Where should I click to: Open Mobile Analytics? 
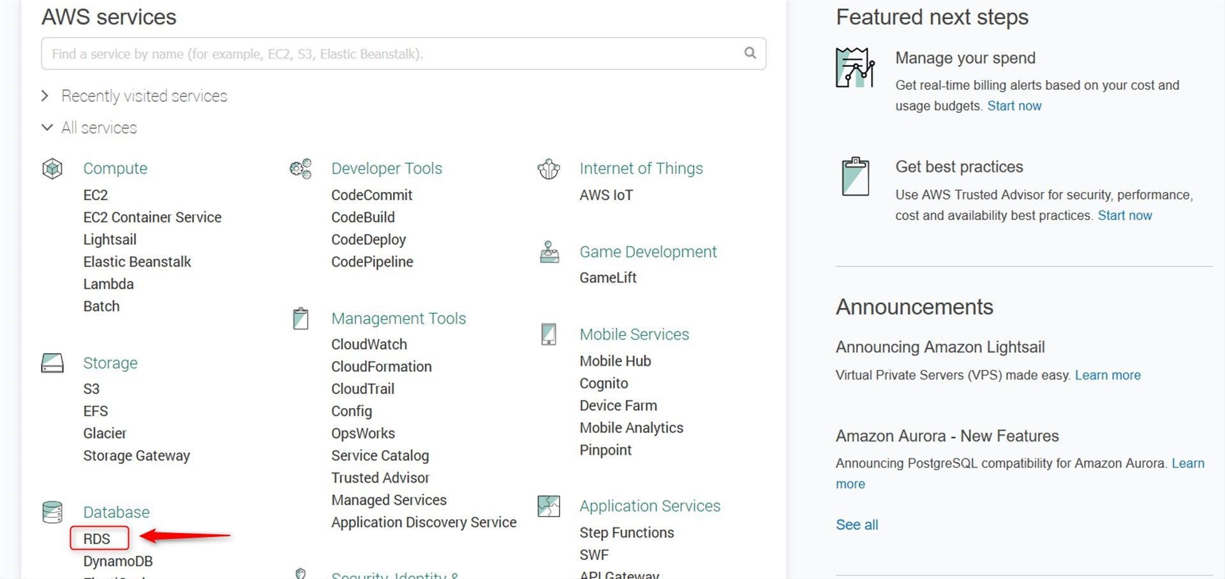[632, 428]
